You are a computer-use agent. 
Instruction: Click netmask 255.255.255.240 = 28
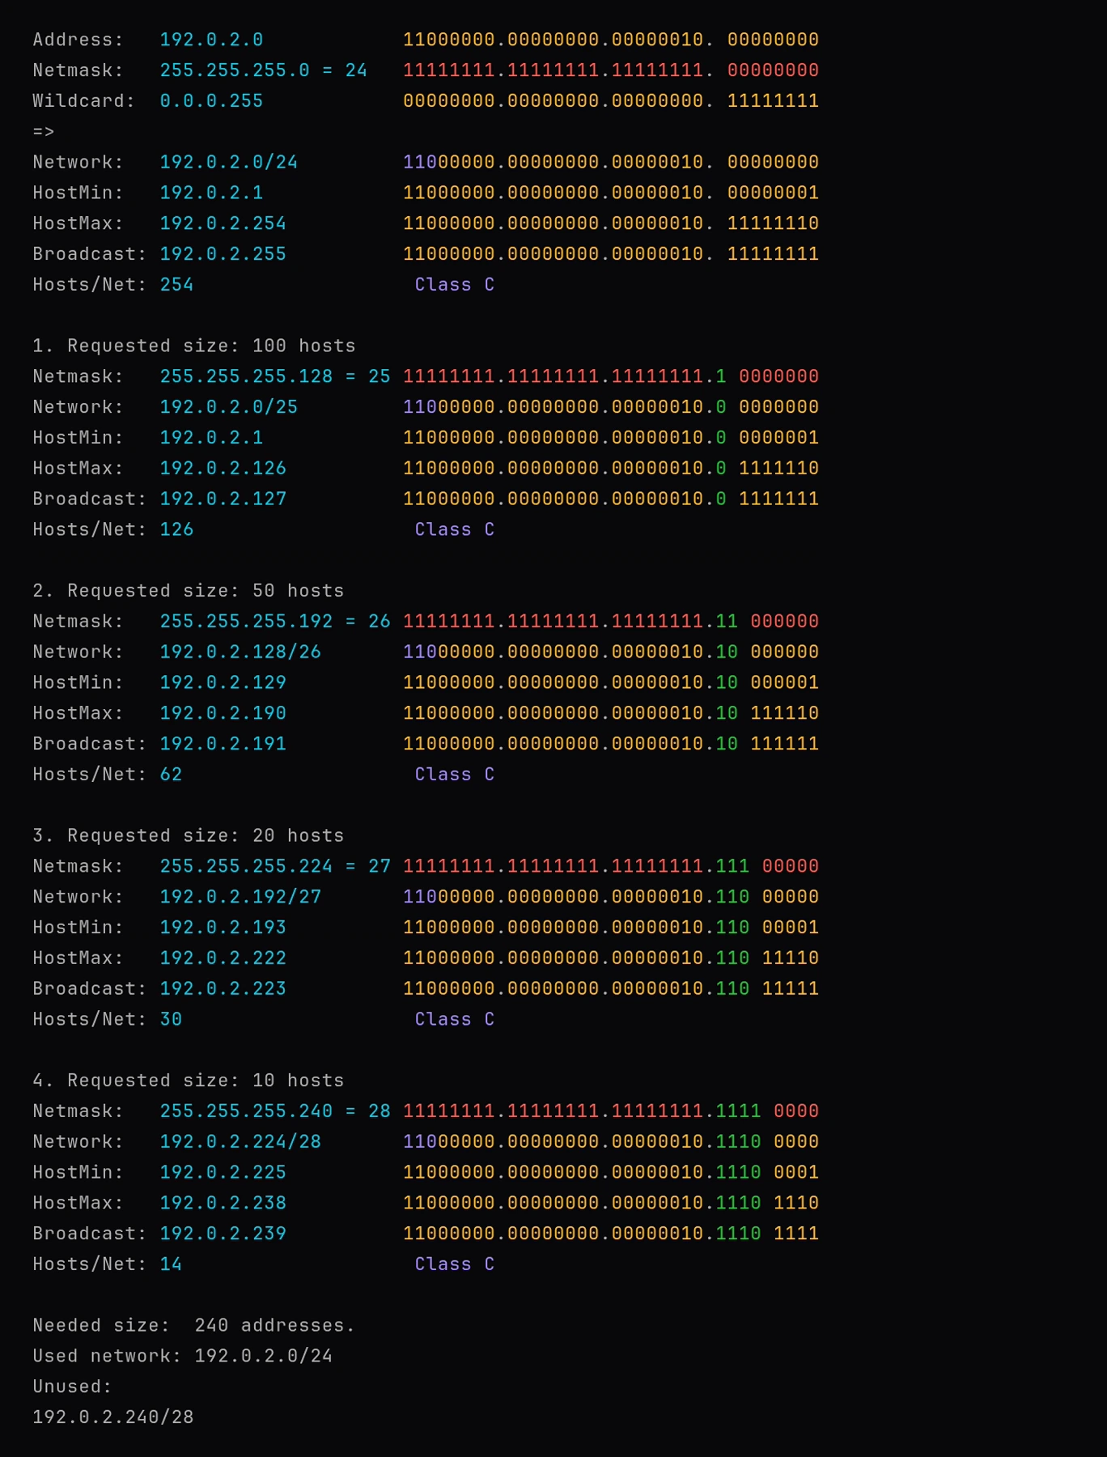point(275,1111)
